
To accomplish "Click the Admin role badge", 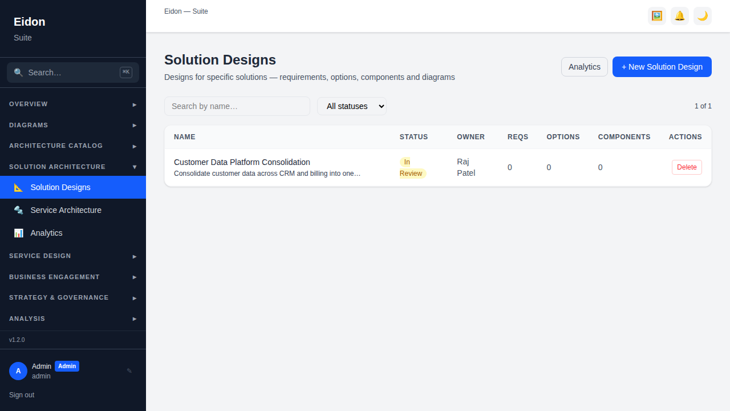I will [x=67, y=366].
